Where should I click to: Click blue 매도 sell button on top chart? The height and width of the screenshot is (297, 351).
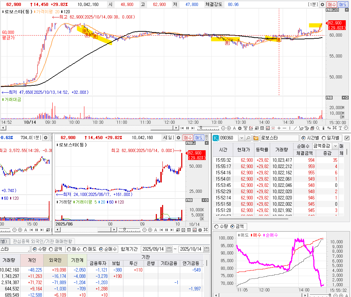tap(343, 5)
